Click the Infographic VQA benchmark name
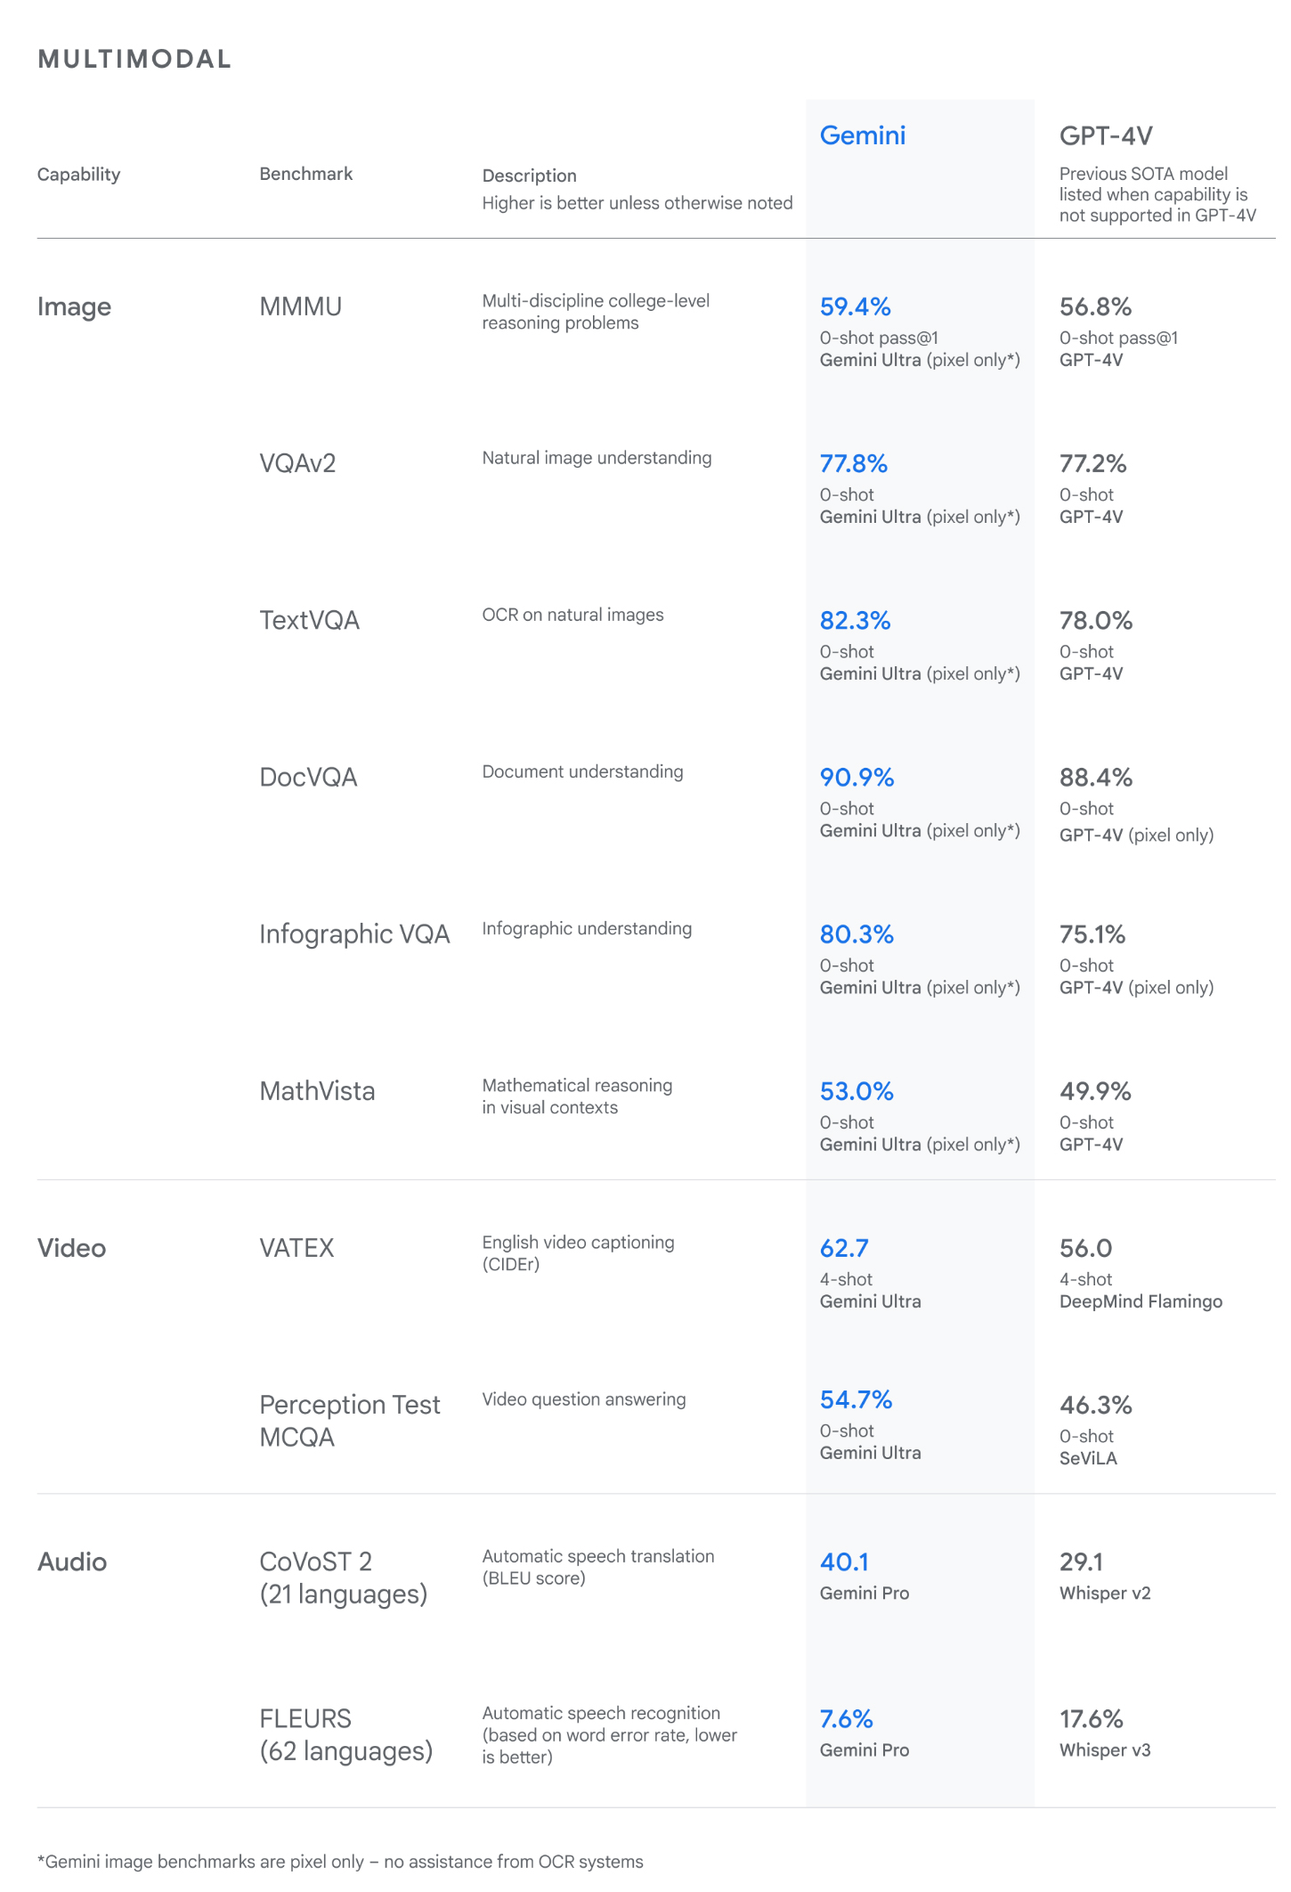 (x=354, y=934)
